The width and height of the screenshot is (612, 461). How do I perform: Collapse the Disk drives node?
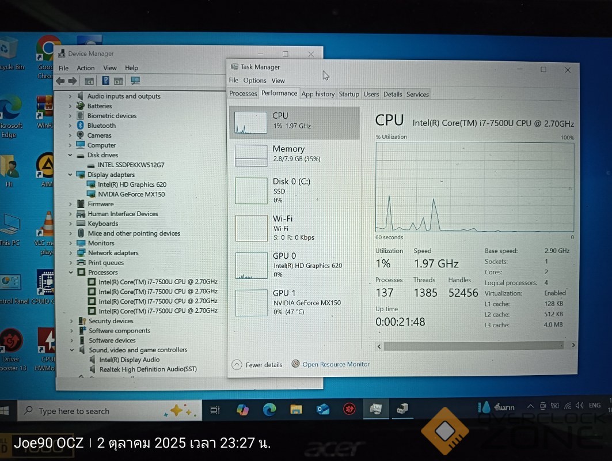point(70,155)
